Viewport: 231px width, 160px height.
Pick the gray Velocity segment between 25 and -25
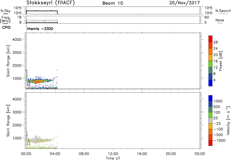tap(210, 121)
